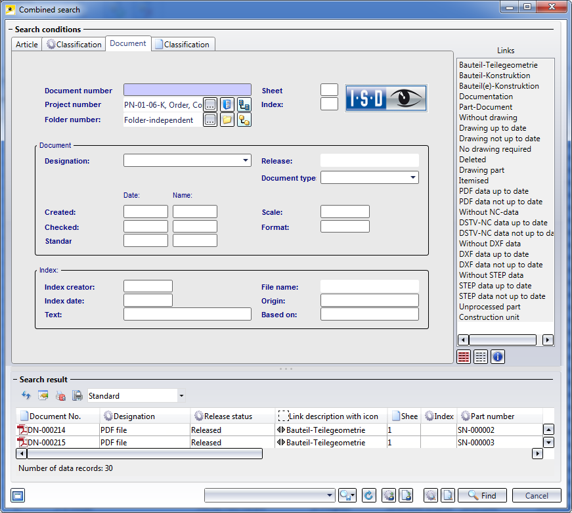Click the printer icon in Search result toolbar
This screenshot has width=572, height=513.
click(77, 395)
